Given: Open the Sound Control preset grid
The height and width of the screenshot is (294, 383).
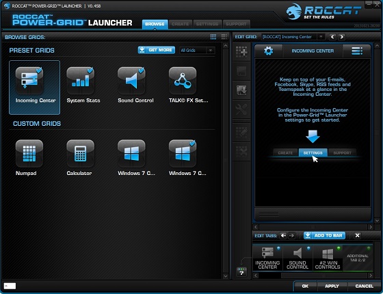Looking at the screenshot, I should tap(131, 81).
